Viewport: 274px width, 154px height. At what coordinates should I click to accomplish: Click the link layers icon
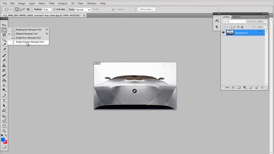coord(227,88)
